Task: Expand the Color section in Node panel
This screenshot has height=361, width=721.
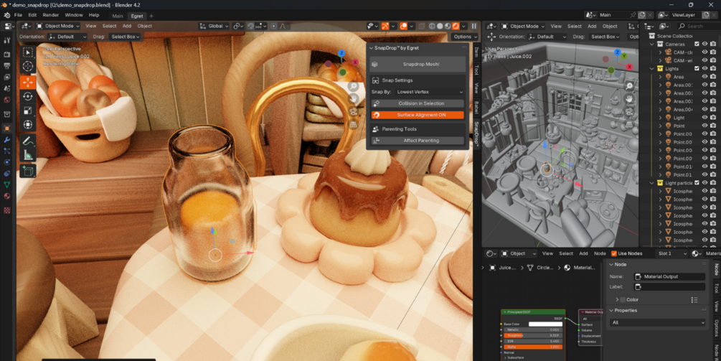Action: (617, 300)
